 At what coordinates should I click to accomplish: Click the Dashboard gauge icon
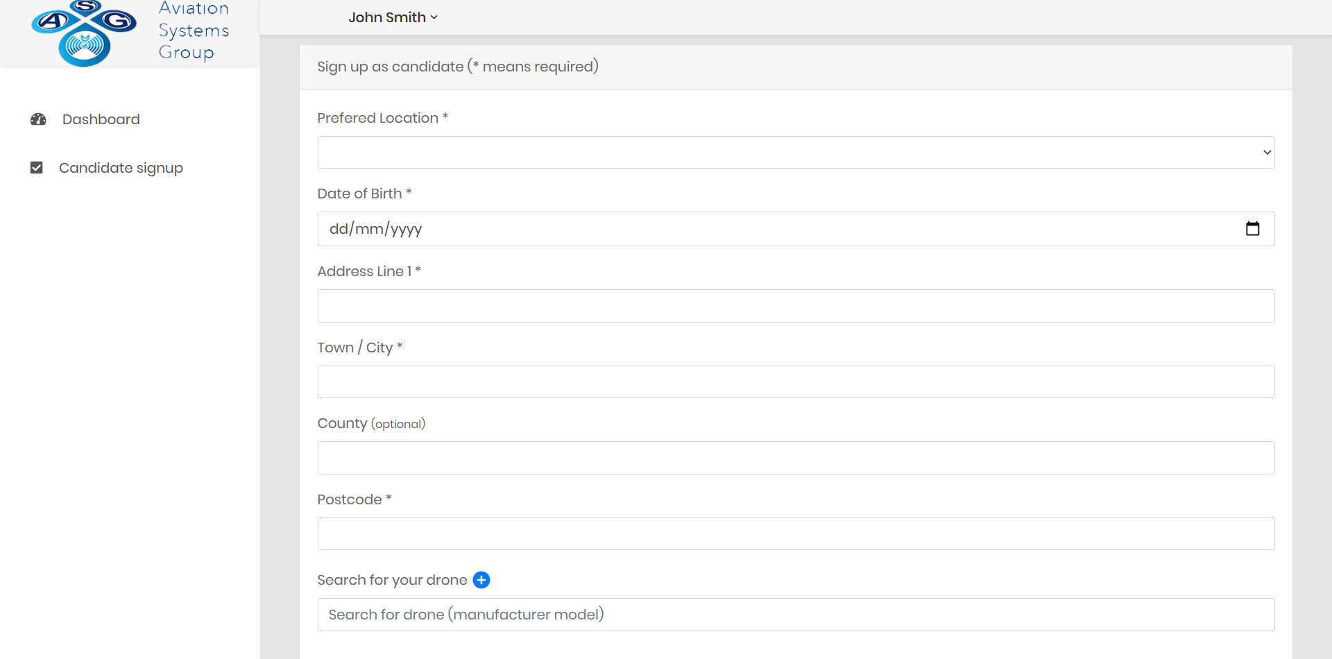coord(38,119)
